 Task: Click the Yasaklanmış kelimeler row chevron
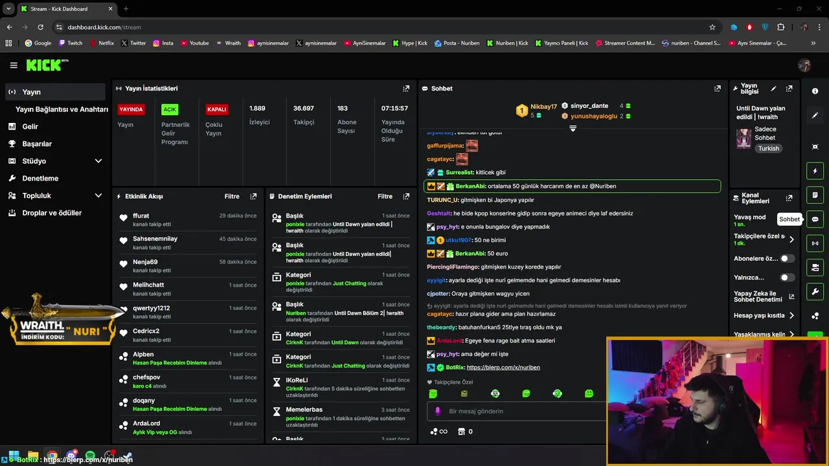coord(791,335)
